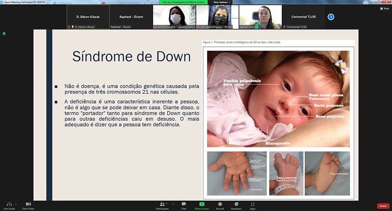Viewport: 392px width, 211px height.
Task: Open the Reactions menu
Action: click(236, 204)
